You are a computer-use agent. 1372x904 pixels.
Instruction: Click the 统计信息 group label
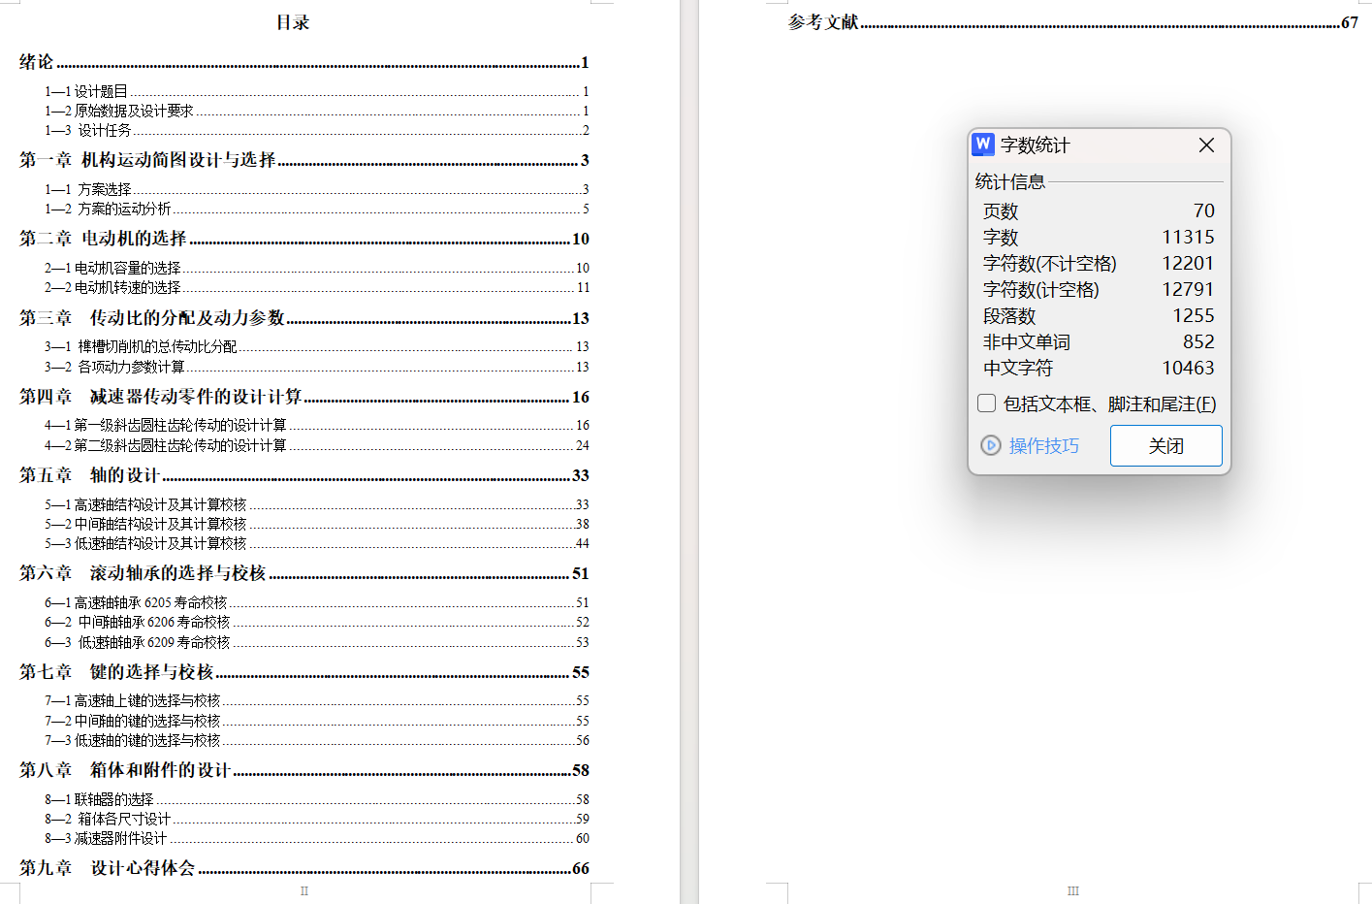click(x=1009, y=181)
